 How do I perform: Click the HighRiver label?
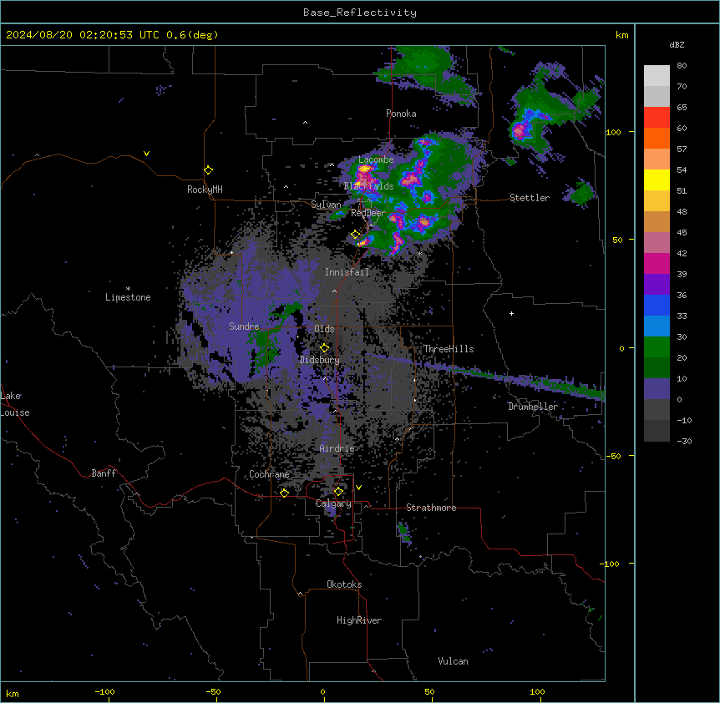[359, 620]
